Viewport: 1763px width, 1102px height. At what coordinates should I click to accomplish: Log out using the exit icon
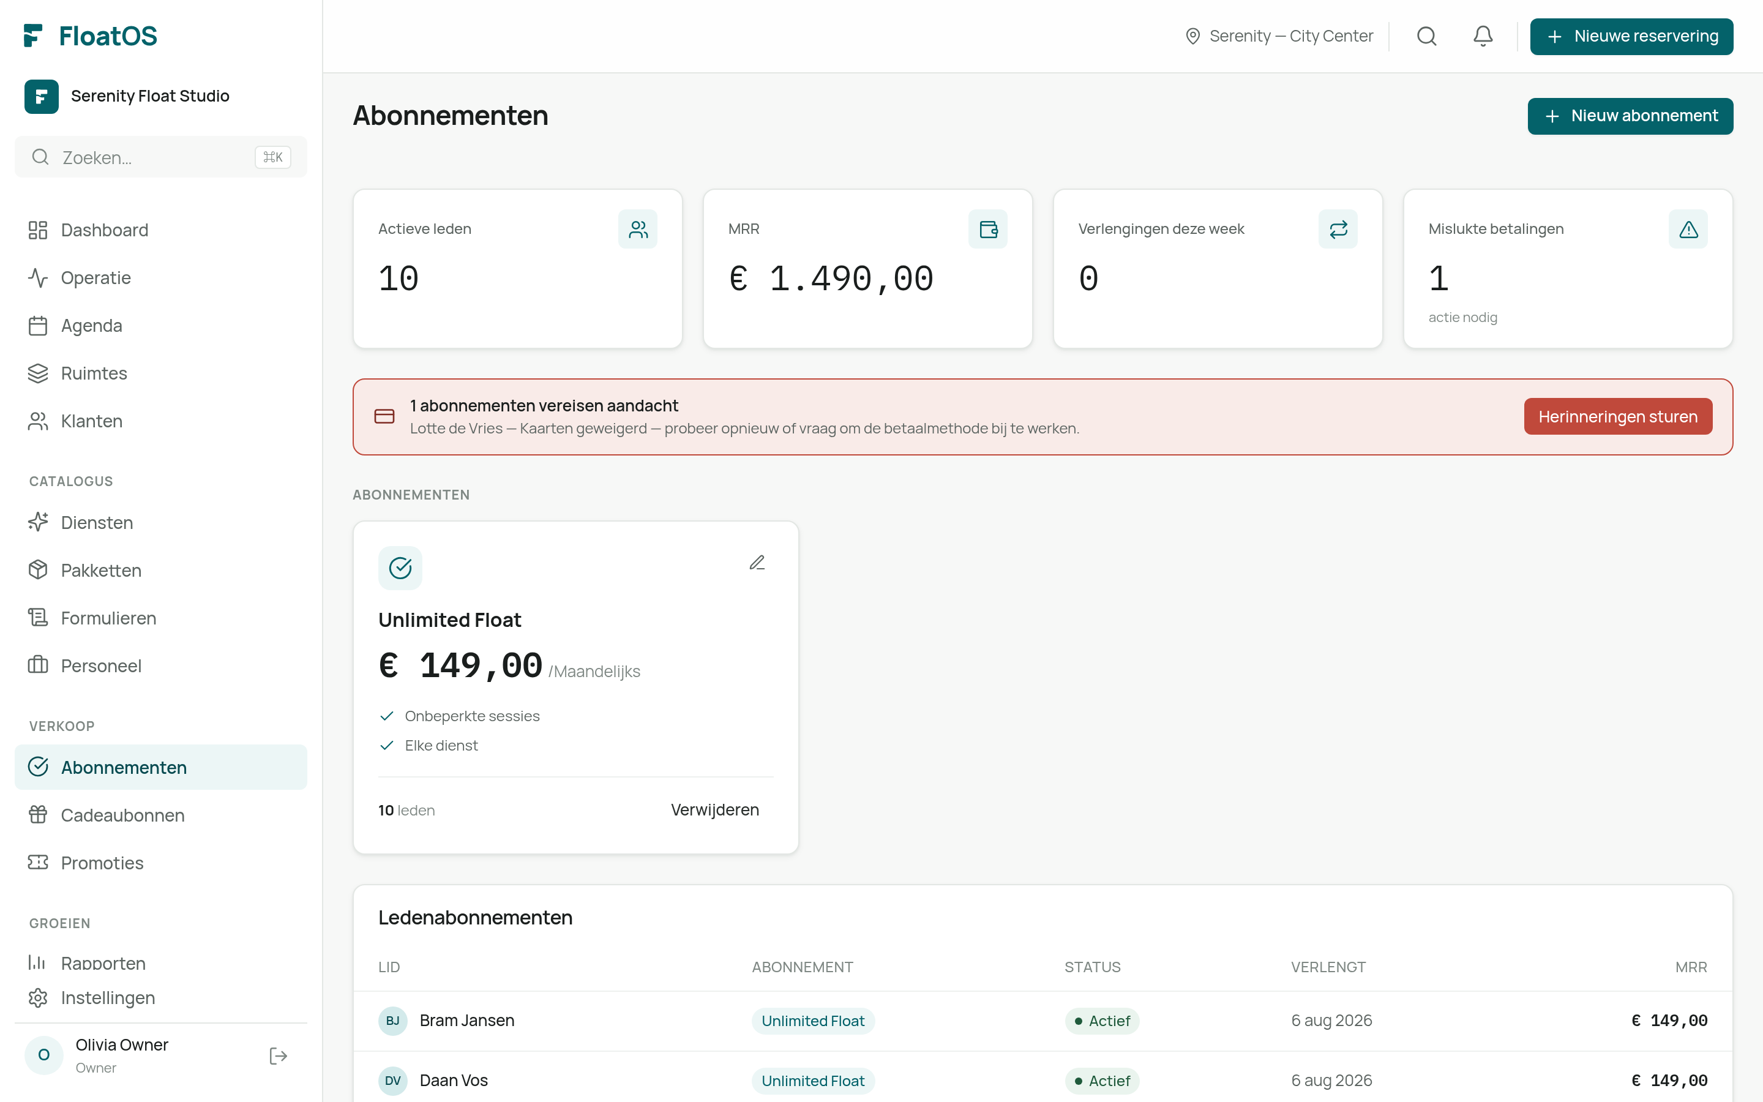pyautogui.click(x=279, y=1055)
